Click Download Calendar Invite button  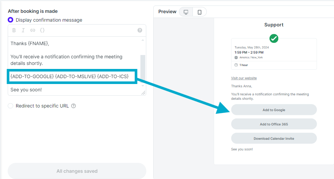tap(274, 138)
